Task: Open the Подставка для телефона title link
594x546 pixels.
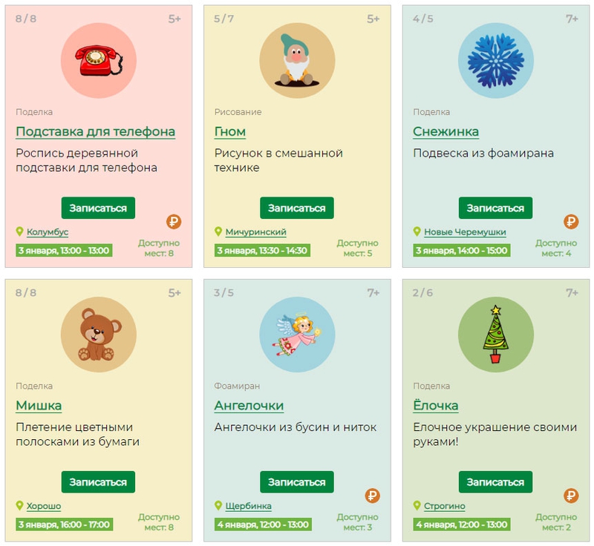Action: click(x=96, y=131)
